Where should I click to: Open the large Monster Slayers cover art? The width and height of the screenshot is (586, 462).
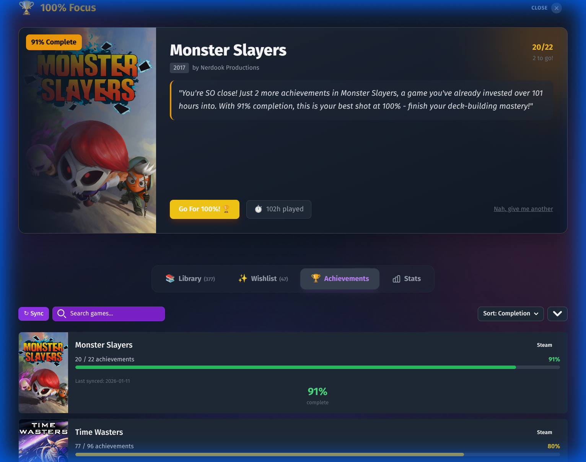(87, 130)
